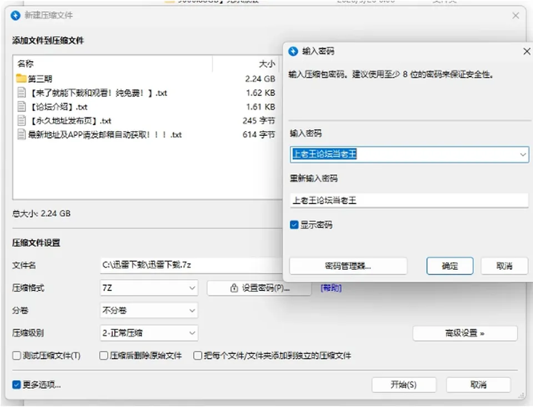Image resolution: width=533 pixels, height=407 pixels.
Task: Click 取消 in the 输入密码 dialog
Action: tap(505, 266)
